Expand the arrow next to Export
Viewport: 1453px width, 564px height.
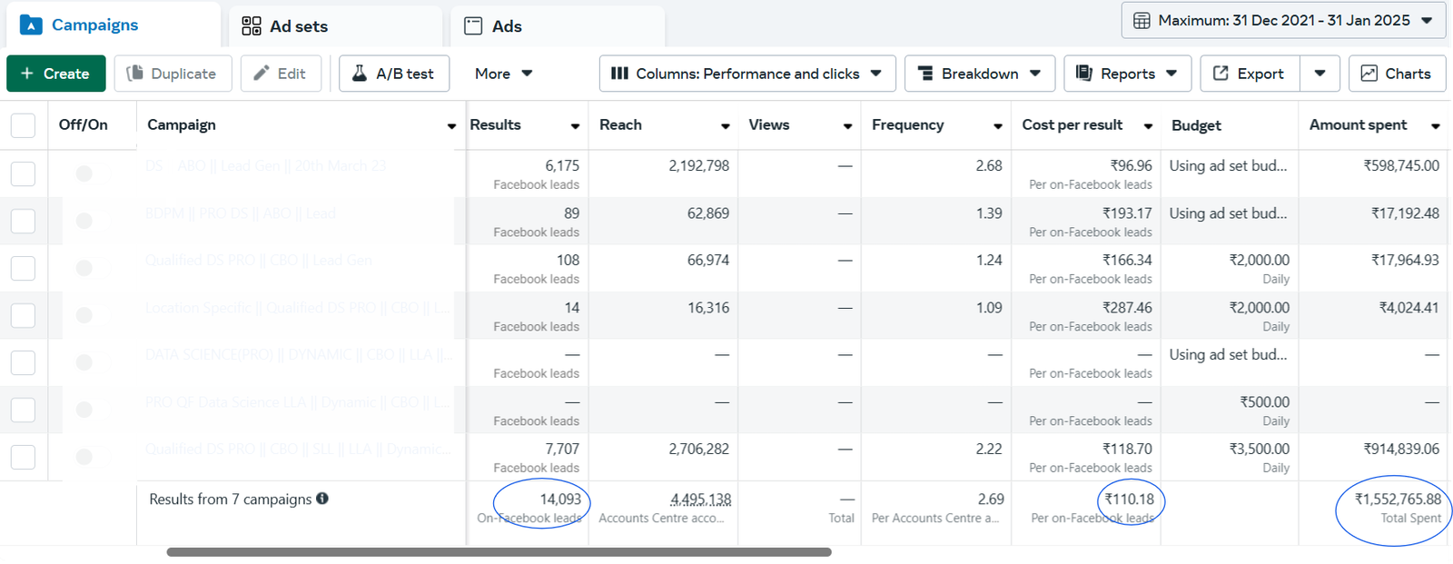click(x=1320, y=74)
